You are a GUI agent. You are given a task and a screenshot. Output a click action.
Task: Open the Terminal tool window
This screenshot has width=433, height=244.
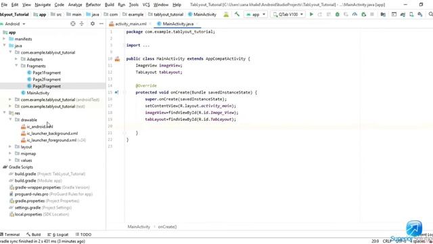tap(10, 235)
